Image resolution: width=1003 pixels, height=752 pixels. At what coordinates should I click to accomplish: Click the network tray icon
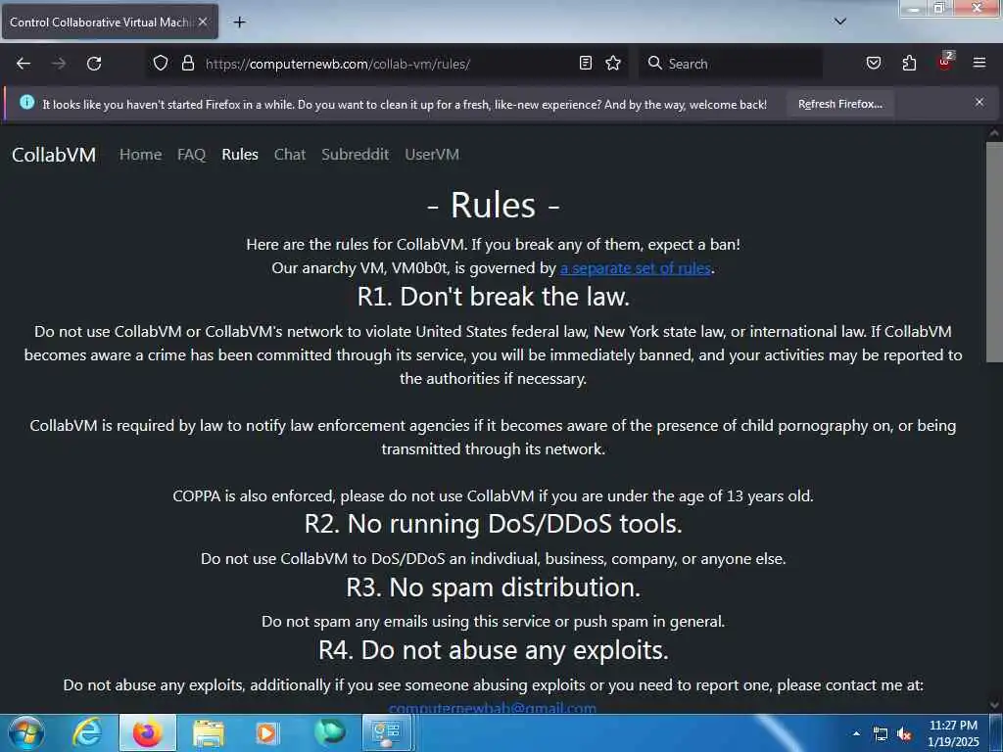pos(881,734)
